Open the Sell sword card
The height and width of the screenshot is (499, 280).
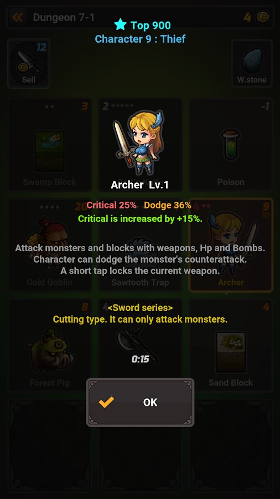29,63
